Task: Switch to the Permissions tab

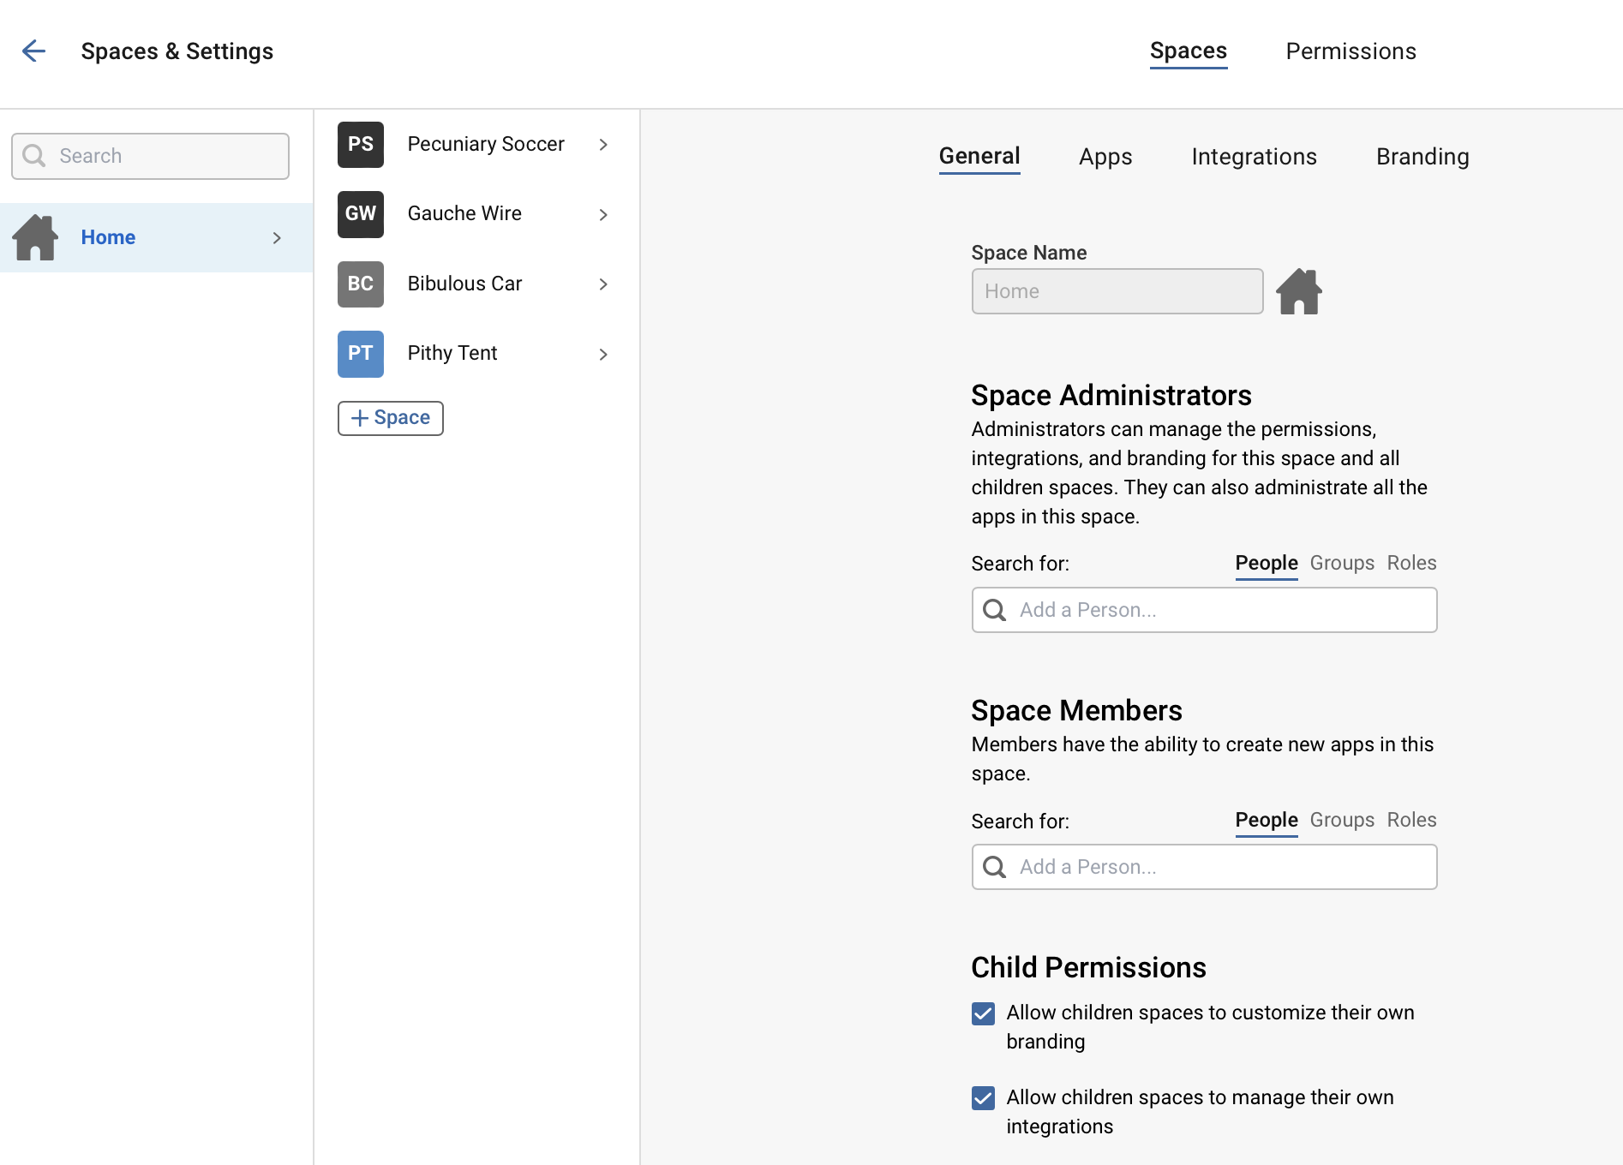Action: (1351, 51)
